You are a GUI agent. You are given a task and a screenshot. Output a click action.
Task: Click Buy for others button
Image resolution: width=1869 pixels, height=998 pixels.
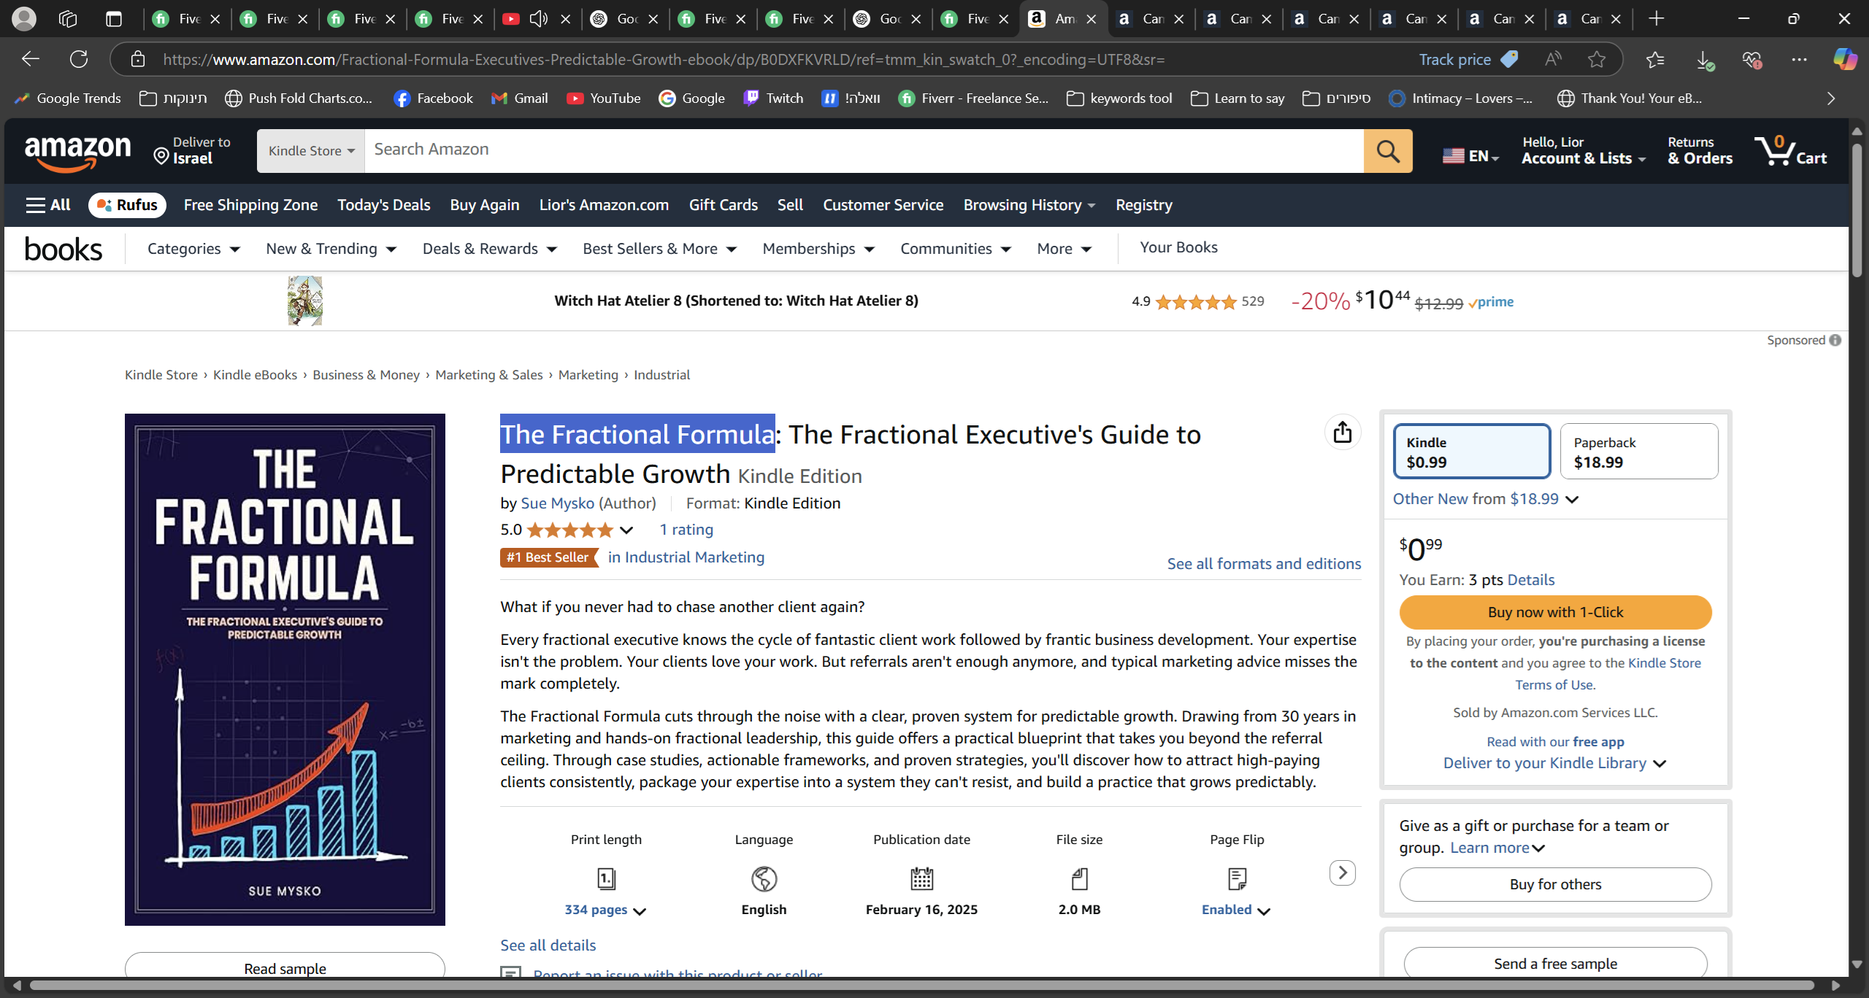1555,884
